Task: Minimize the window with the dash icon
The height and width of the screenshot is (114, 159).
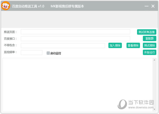Action: [x=147, y=6]
